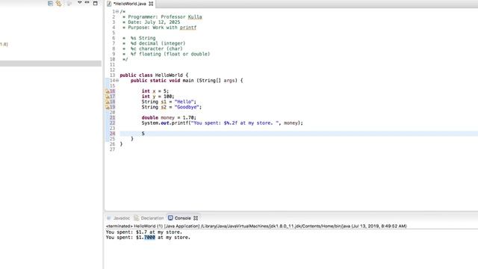This screenshot has height=269, width=478.
Task: Toggle Link with Editor icon
Action: (x=58, y=3)
